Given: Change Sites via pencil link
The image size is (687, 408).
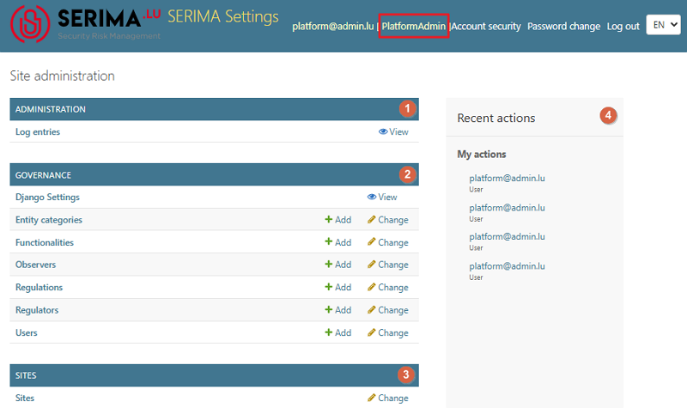Looking at the screenshot, I should pyautogui.click(x=388, y=398).
